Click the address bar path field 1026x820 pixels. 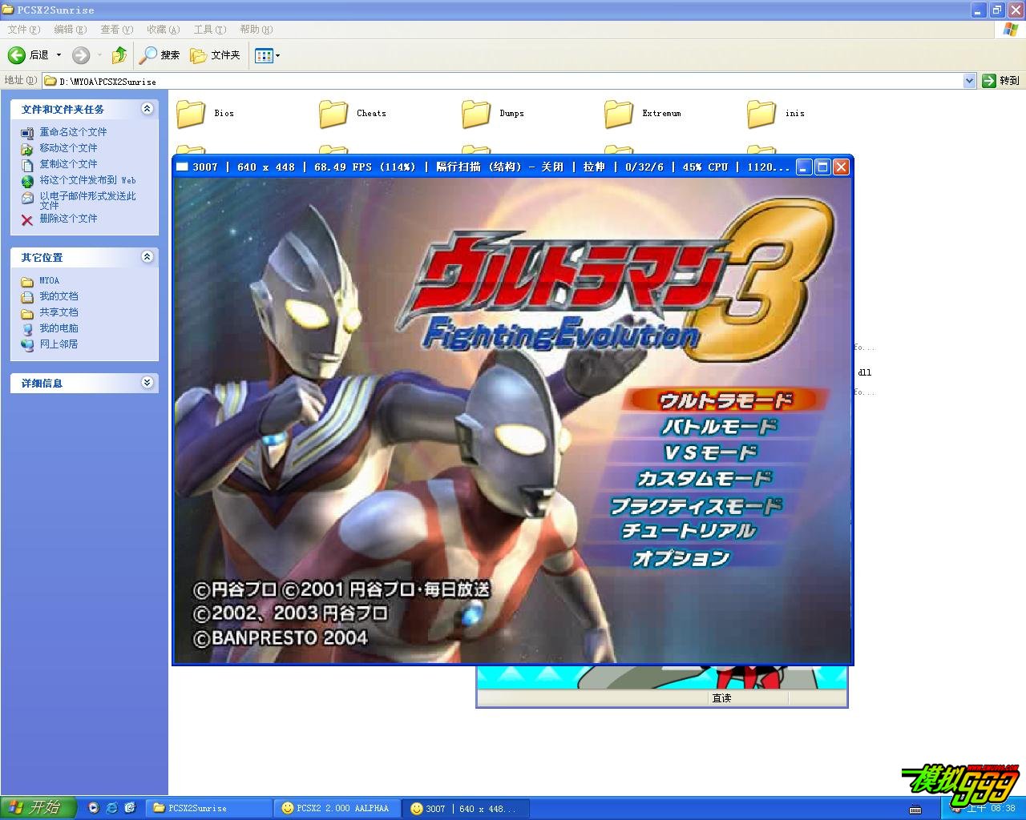tap(502, 81)
